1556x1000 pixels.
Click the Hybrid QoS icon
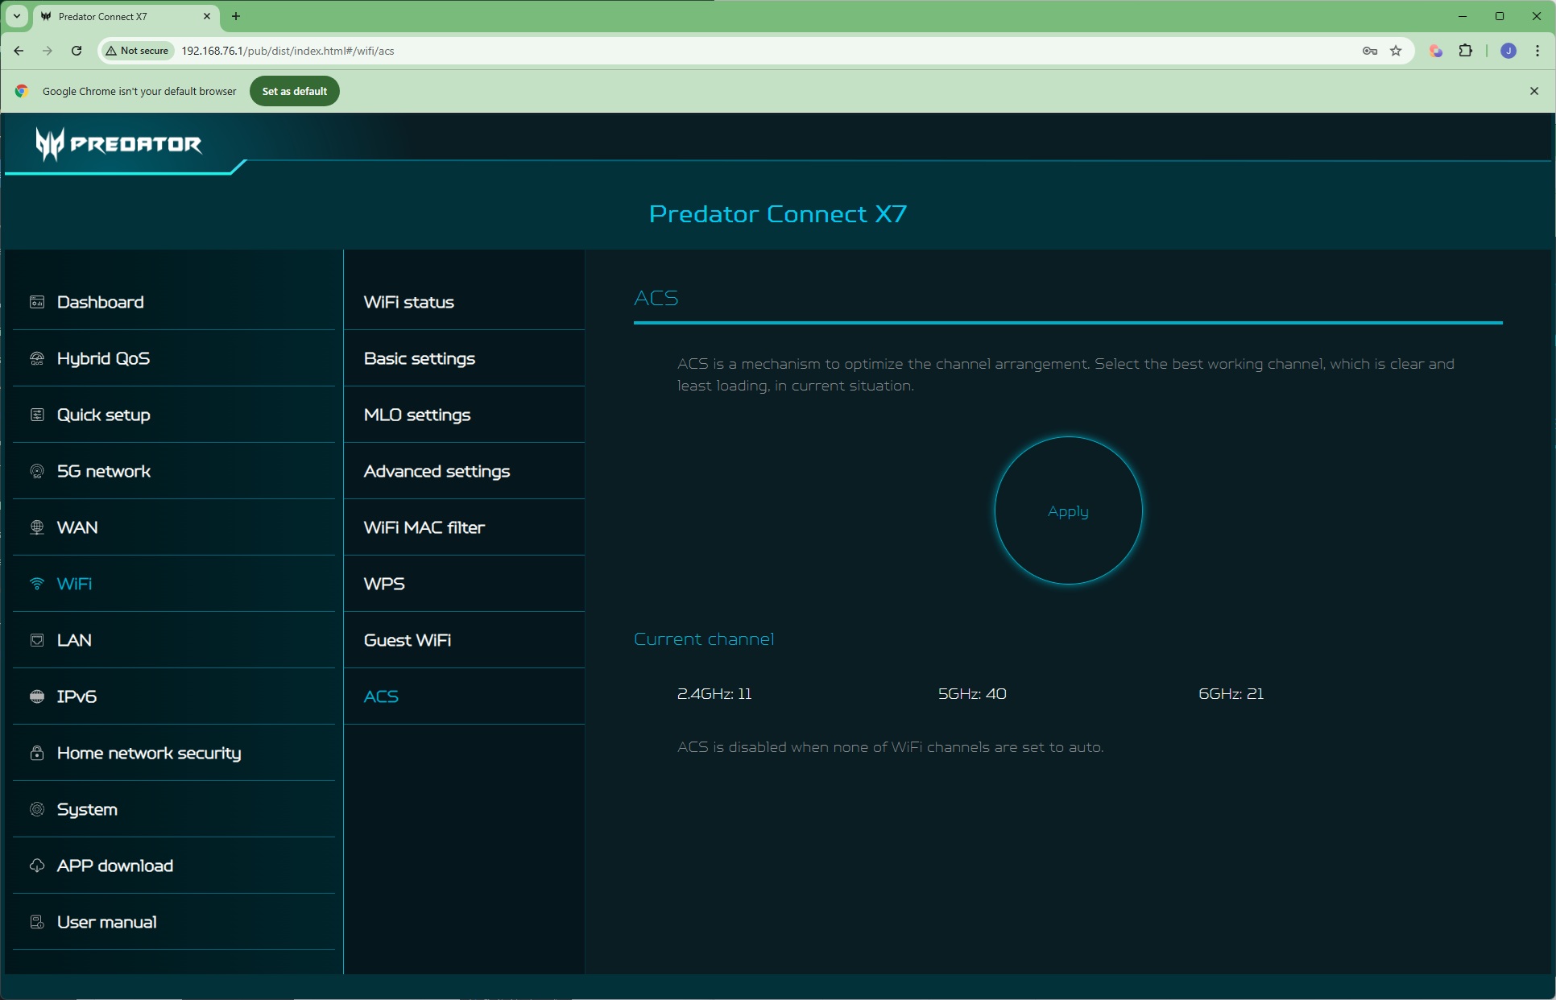coord(37,358)
